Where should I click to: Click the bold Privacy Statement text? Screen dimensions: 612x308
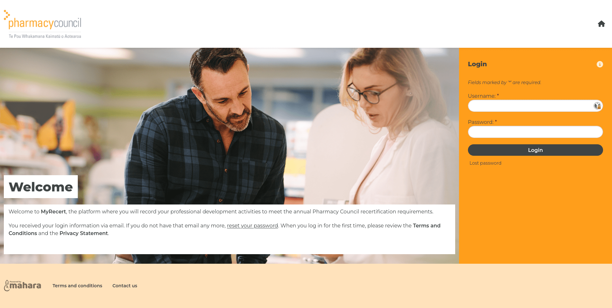coord(84,233)
